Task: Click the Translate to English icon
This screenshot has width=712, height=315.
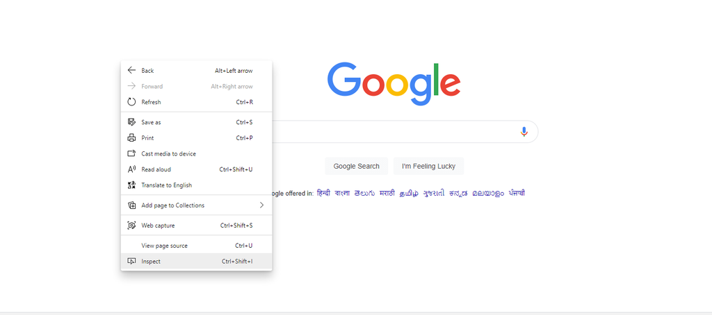Action: pos(131,185)
